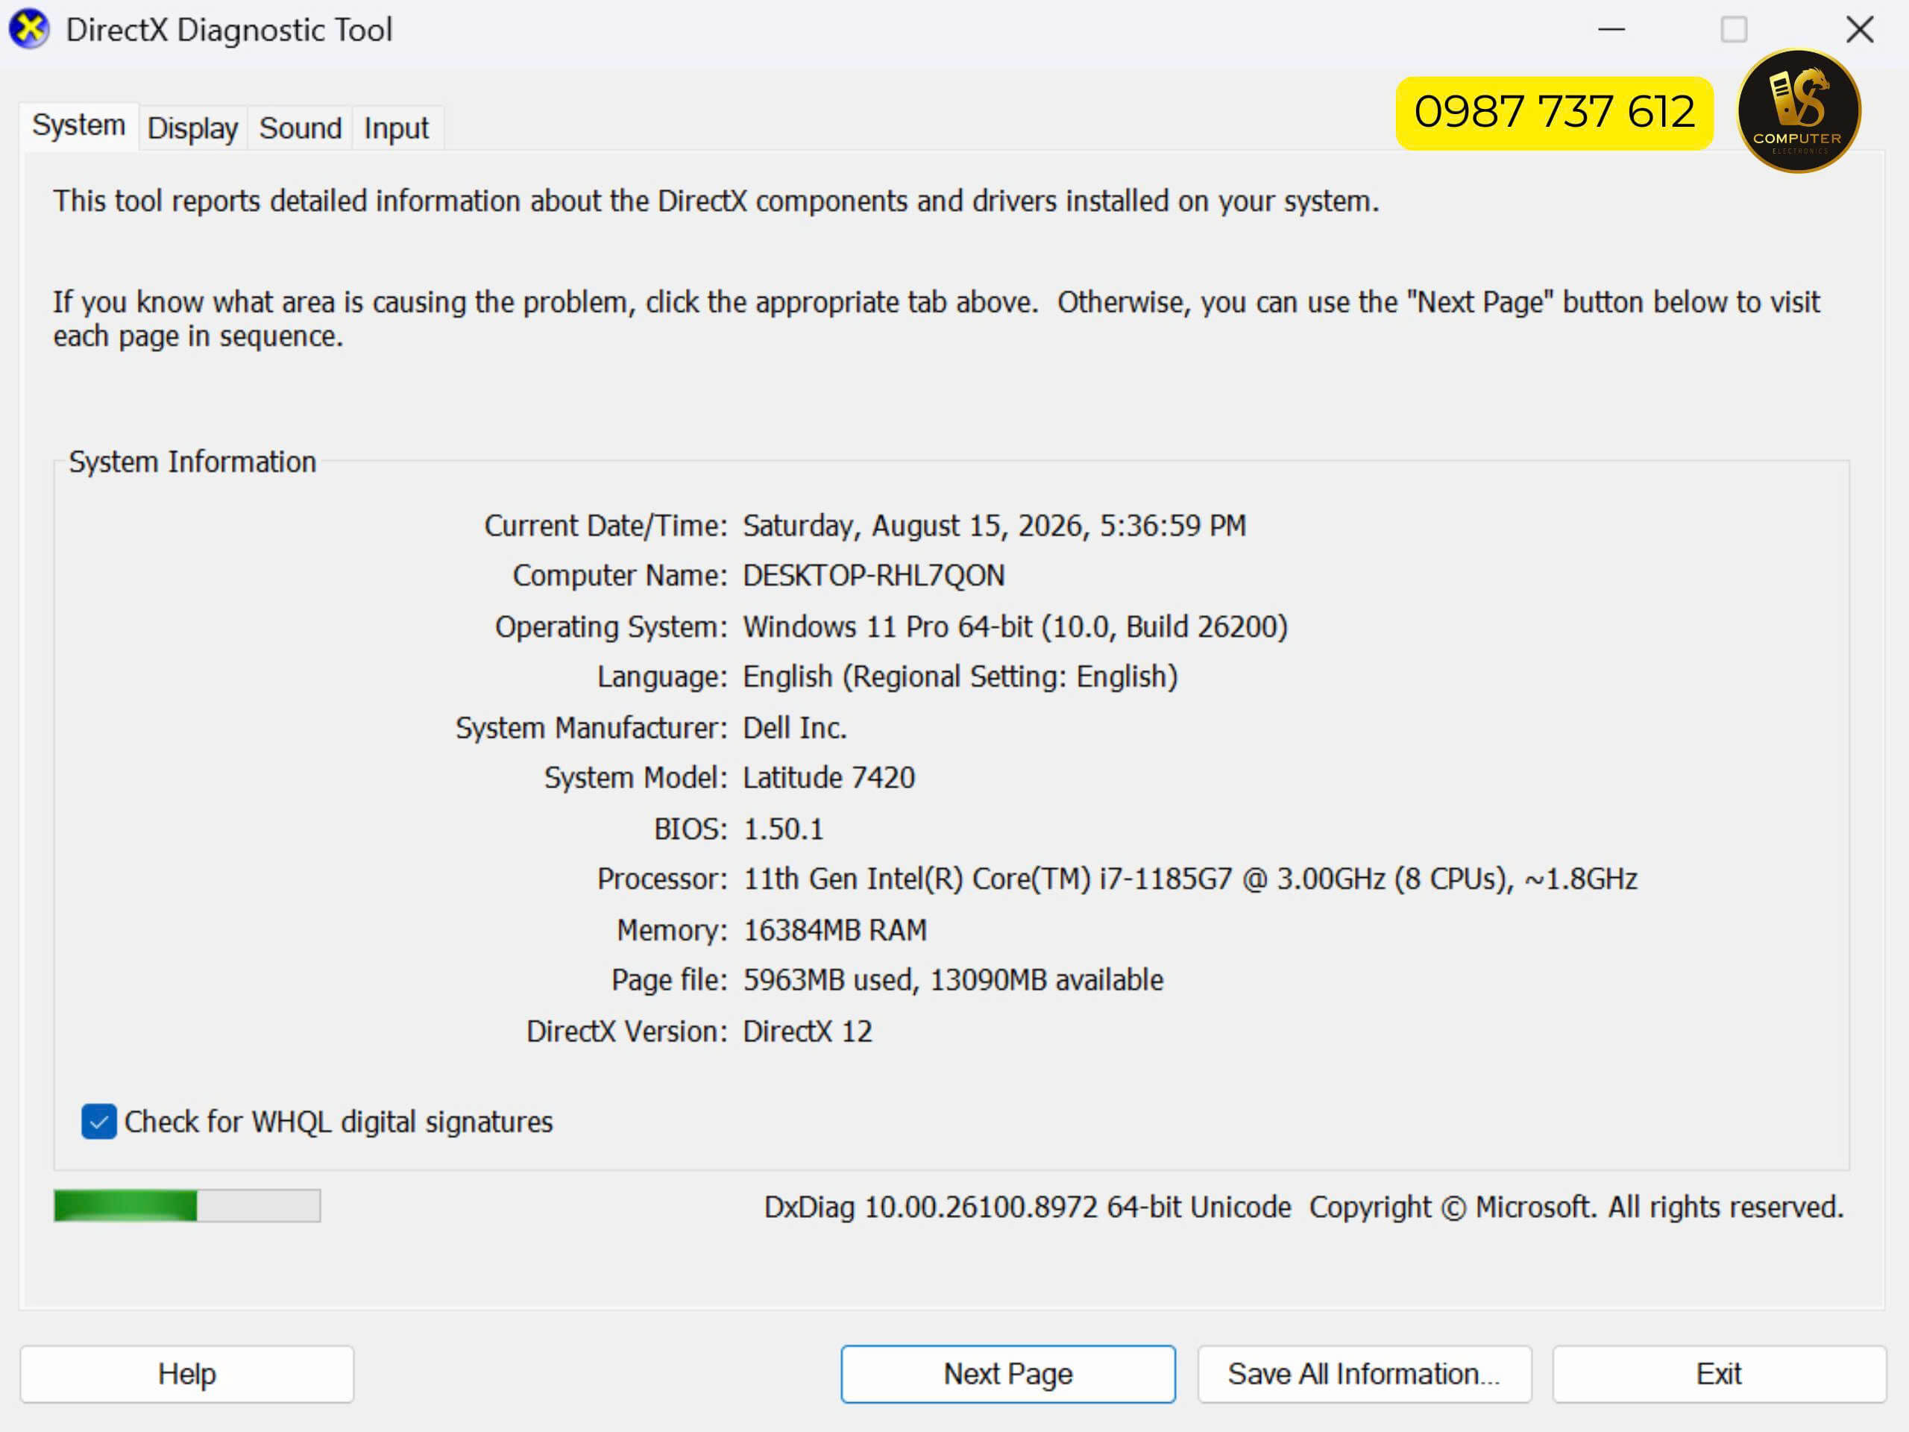Click the DirectX Diagnostic Tool title bar icon
The image size is (1909, 1432).
tap(29, 28)
